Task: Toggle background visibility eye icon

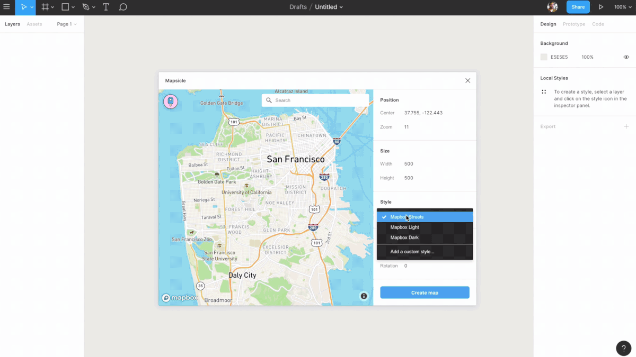Action: (x=626, y=57)
